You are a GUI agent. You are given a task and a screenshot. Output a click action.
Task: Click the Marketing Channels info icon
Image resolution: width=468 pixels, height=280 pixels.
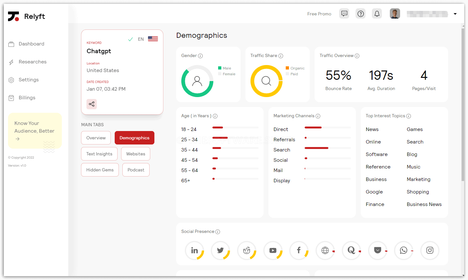pos(318,116)
